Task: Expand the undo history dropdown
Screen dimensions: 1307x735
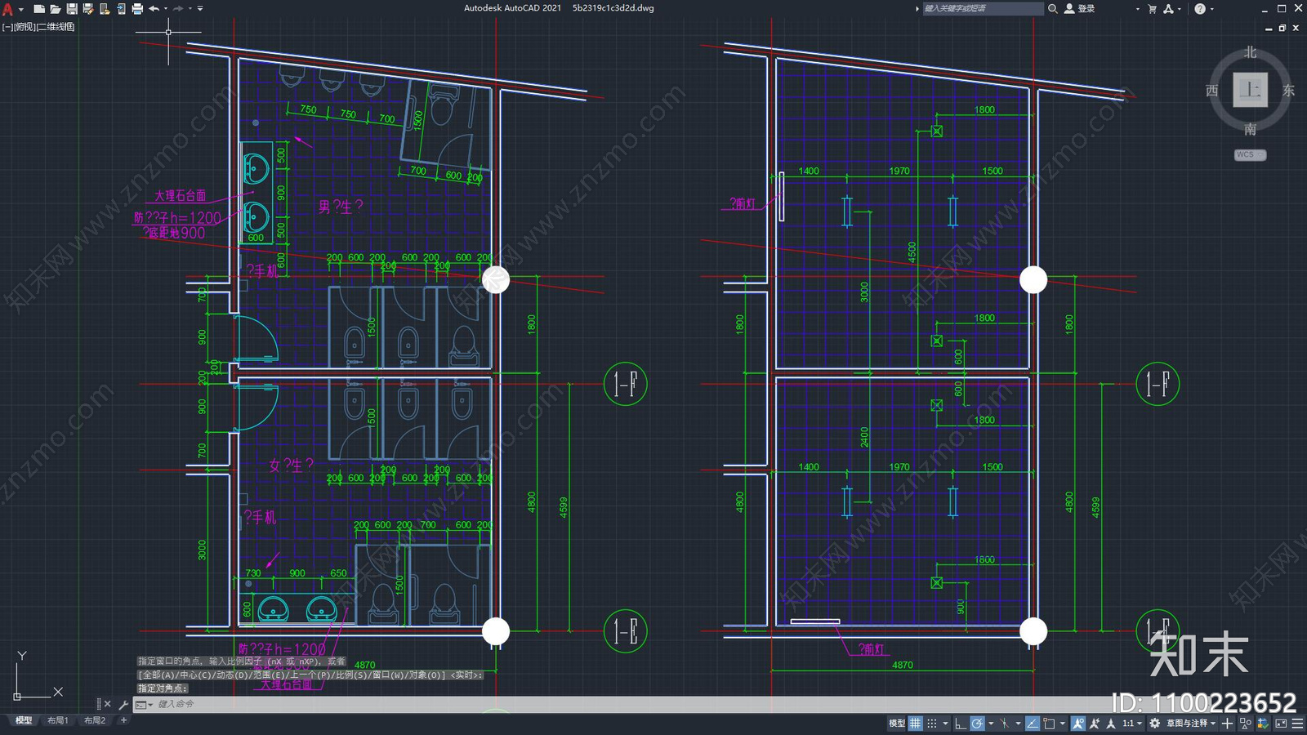Action: [x=166, y=9]
